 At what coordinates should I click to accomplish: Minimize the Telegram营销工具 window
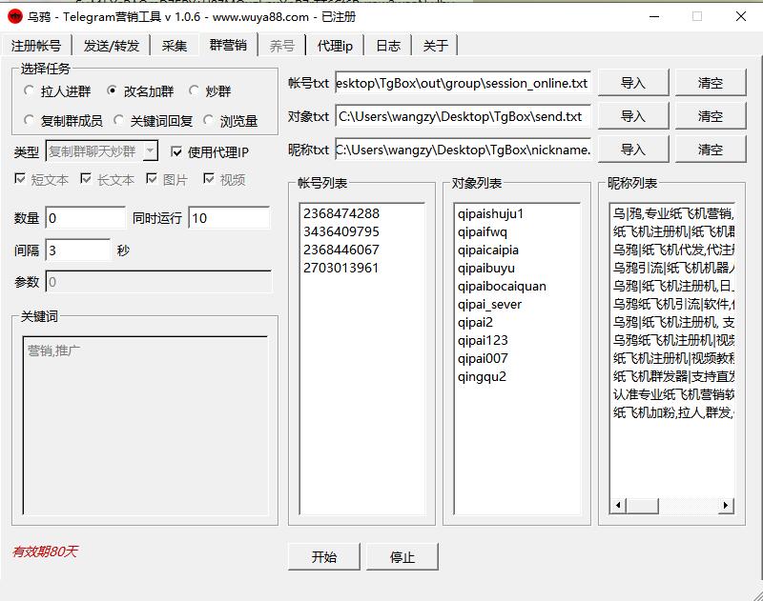(654, 16)
